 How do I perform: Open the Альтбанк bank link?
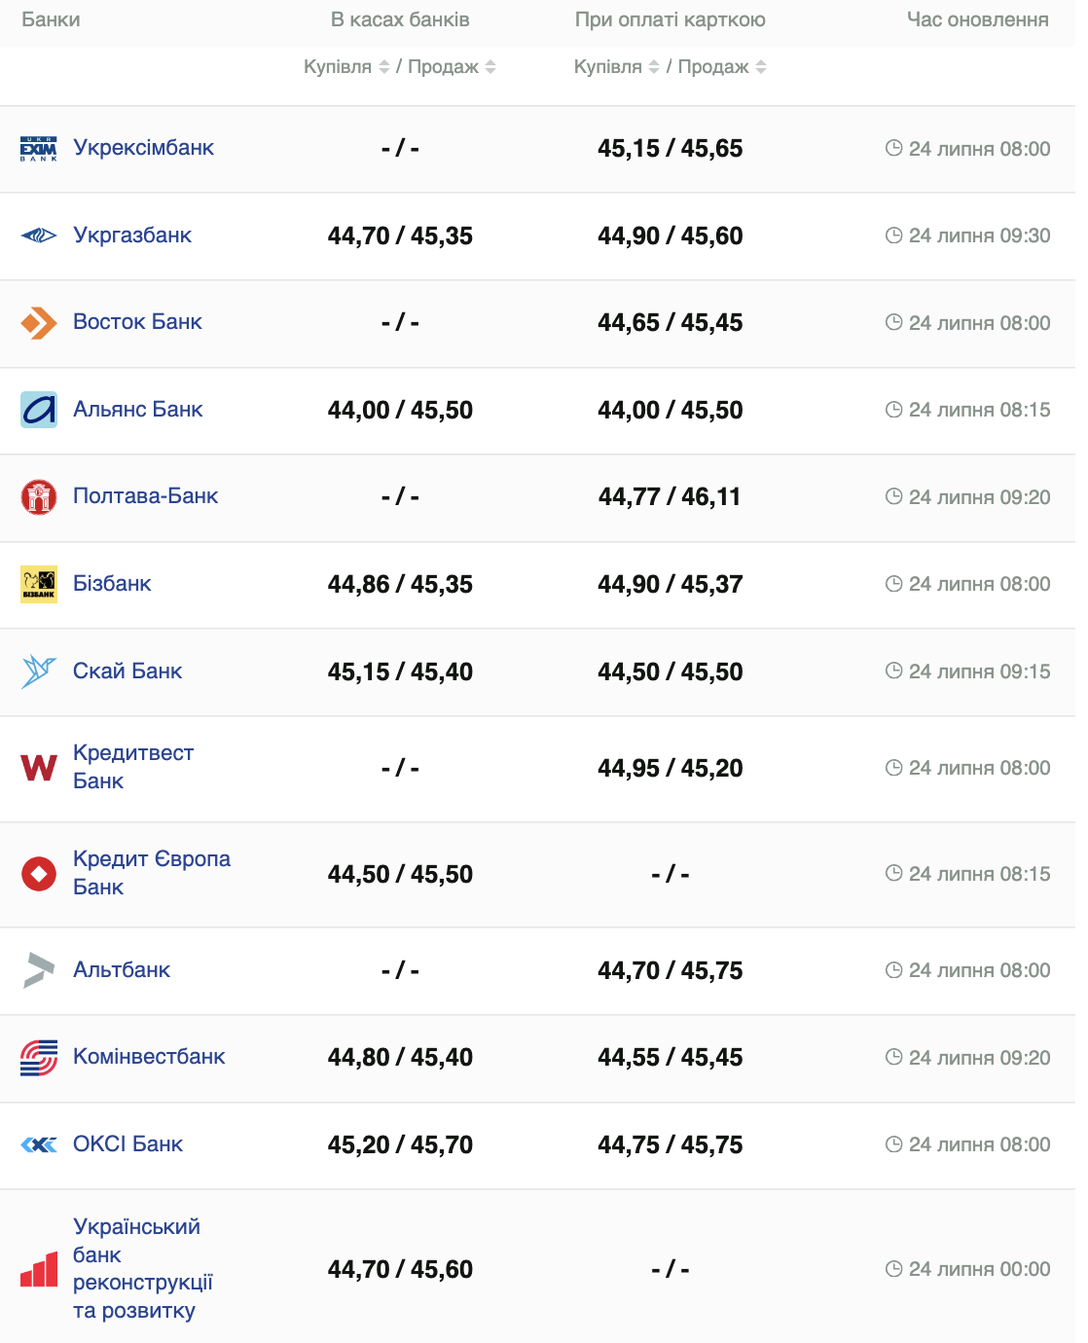pyautogui.click(x=122, y=969)
